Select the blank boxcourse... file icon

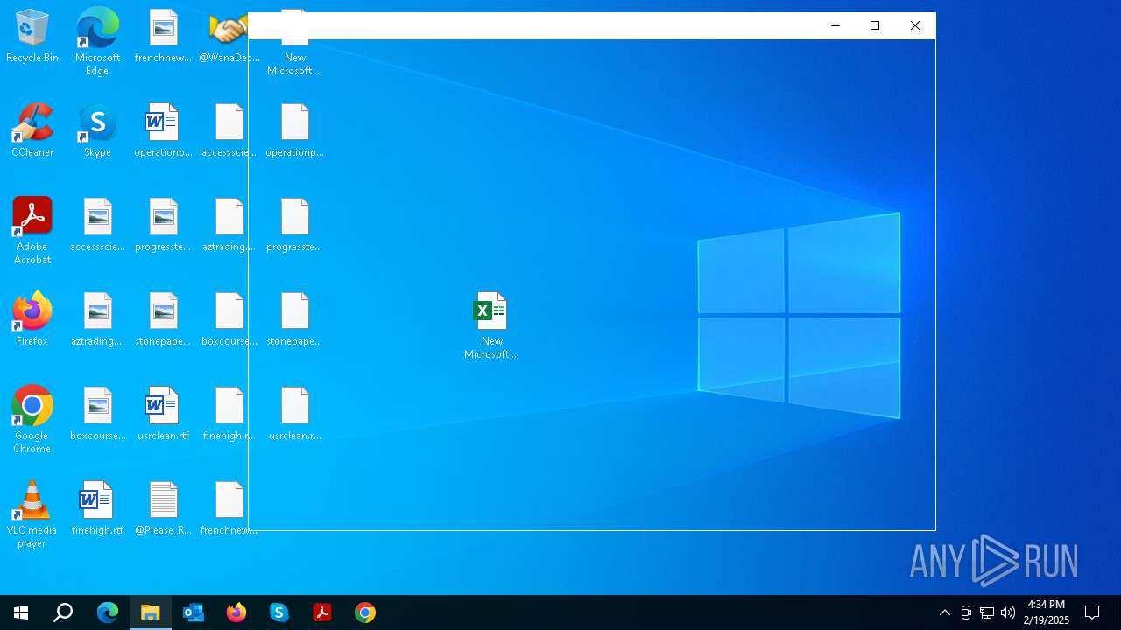229,319
